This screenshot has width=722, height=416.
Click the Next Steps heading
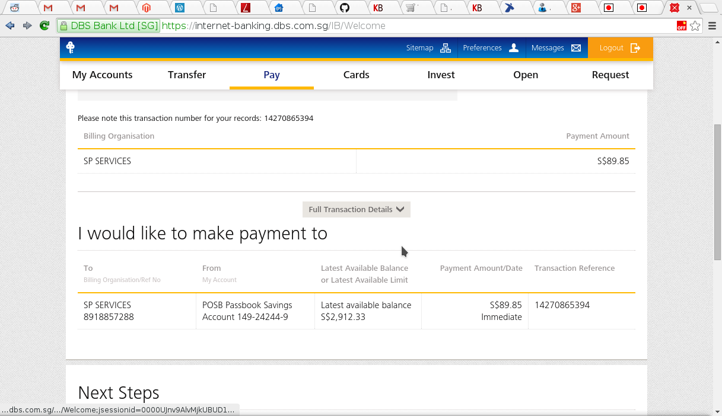pyautogui.click(x=119, y=393)
